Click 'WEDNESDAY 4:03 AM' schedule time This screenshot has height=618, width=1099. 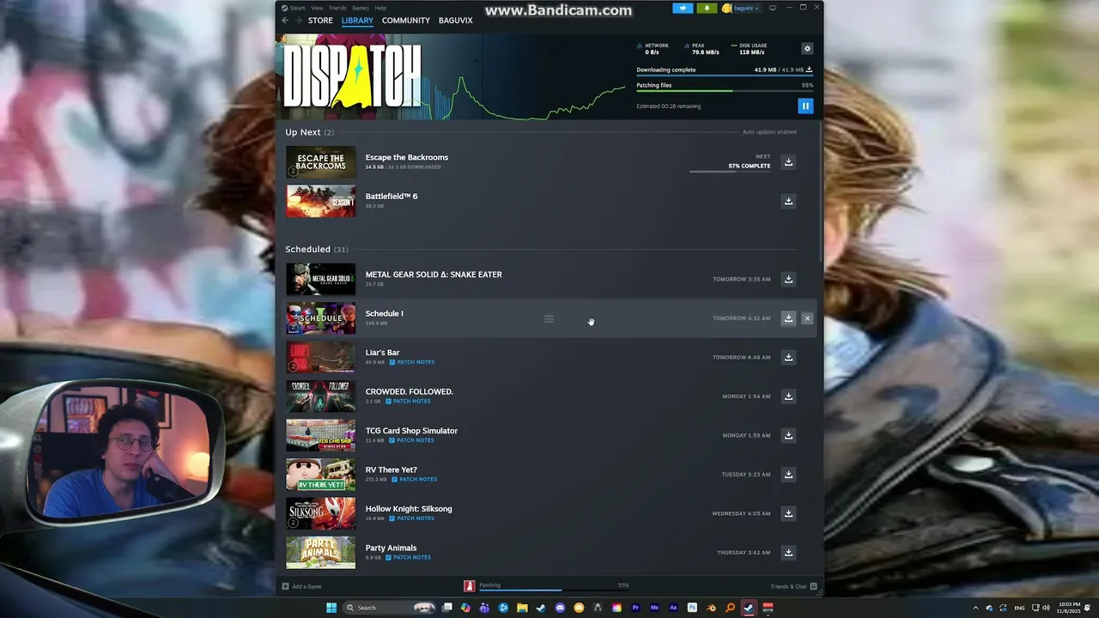pyautogui.click(x=741, y=513)
